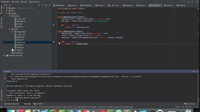Click the collapse all icon in Project panel
This screenshot has width=200, height=112.
tap(42, 5)
